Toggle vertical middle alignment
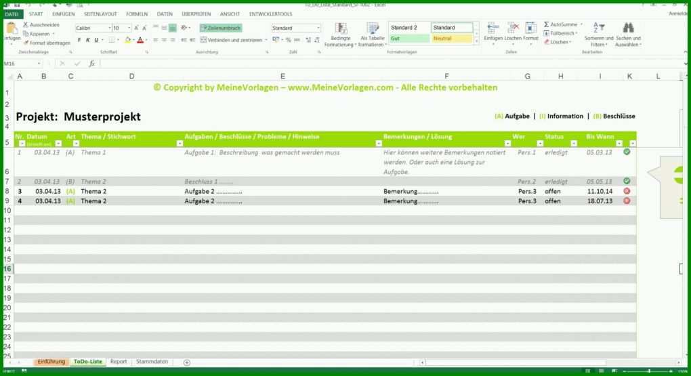The height and width of the screenshot is (376, 691). coord(164,28)
